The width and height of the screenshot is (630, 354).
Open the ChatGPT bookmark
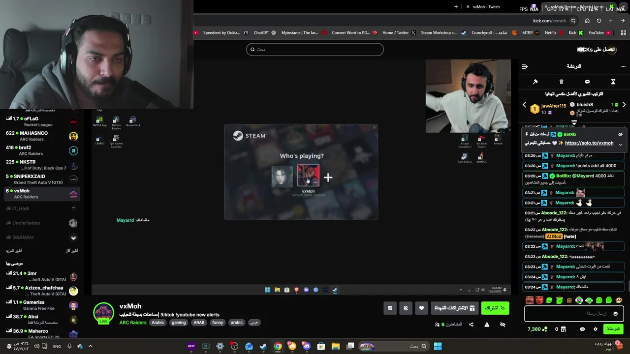(x=264, y=33)
